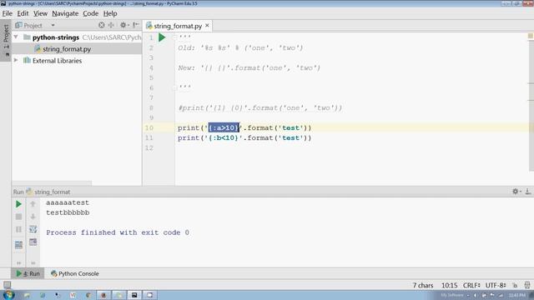
Task: Open the Navigate menu
Action: [65, 13]
